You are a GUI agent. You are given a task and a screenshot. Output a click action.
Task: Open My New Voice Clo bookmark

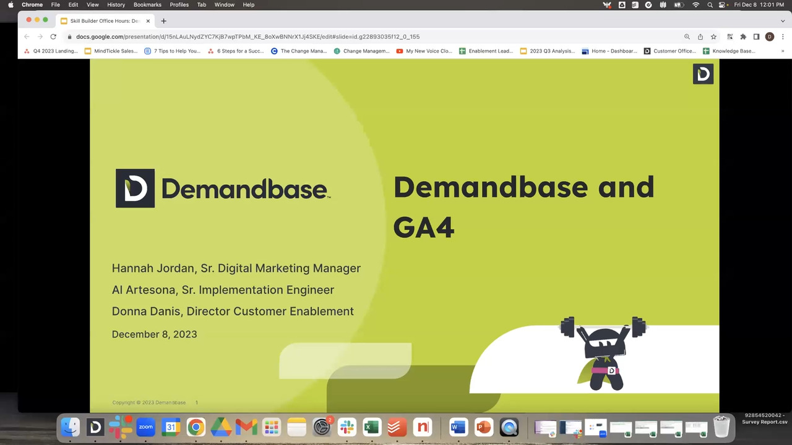coord(424,51)
